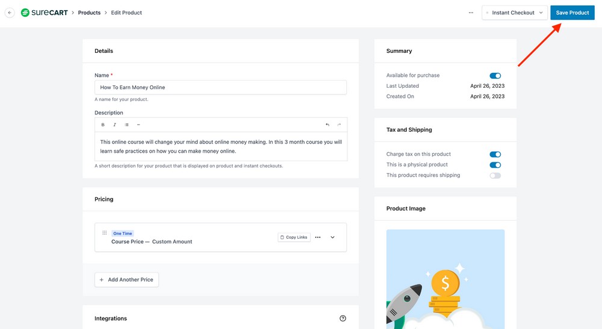Click the back arrow icon

pos(10,13)
